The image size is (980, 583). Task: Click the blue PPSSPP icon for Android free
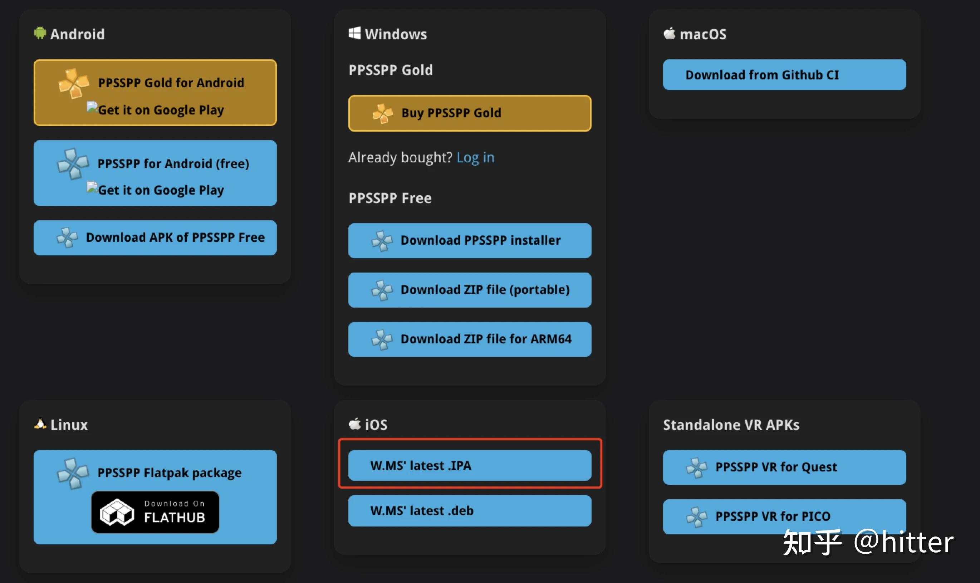pos(73,163)
